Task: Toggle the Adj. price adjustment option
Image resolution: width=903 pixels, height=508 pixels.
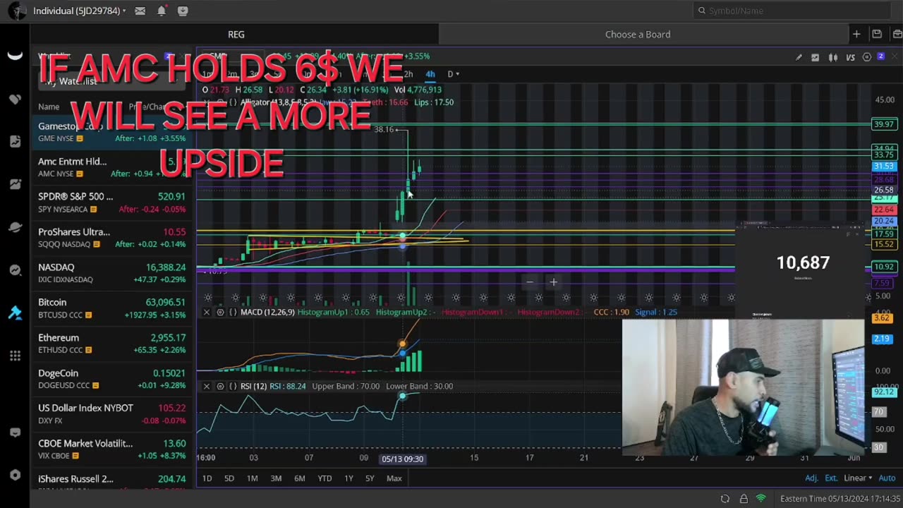Action: click(812, 478)
